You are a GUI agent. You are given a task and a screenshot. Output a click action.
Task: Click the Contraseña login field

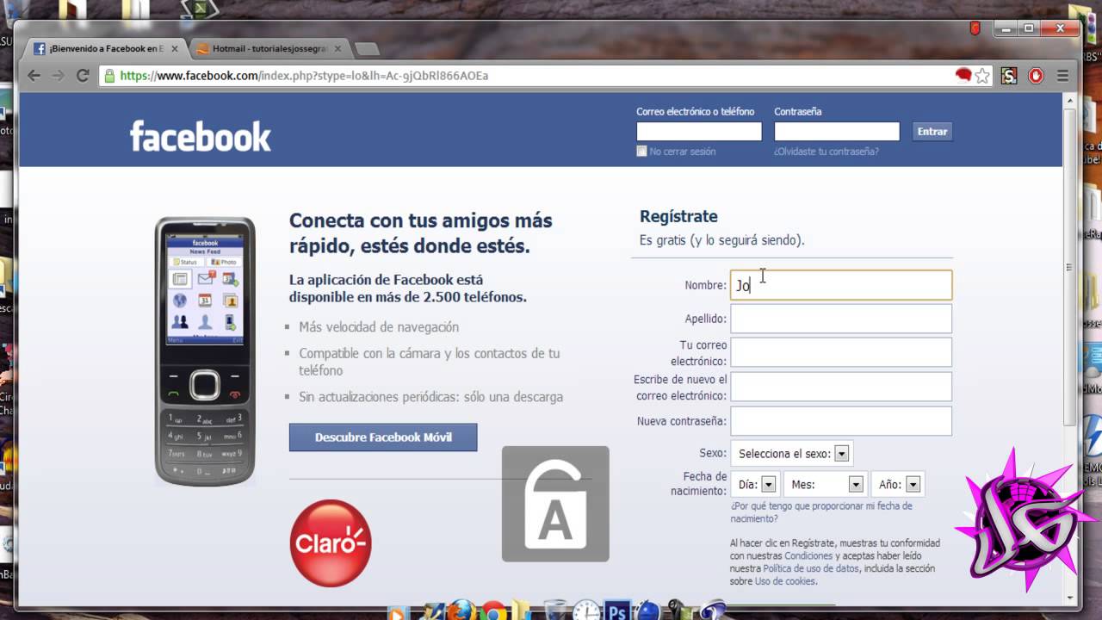(x=837, y=132)
